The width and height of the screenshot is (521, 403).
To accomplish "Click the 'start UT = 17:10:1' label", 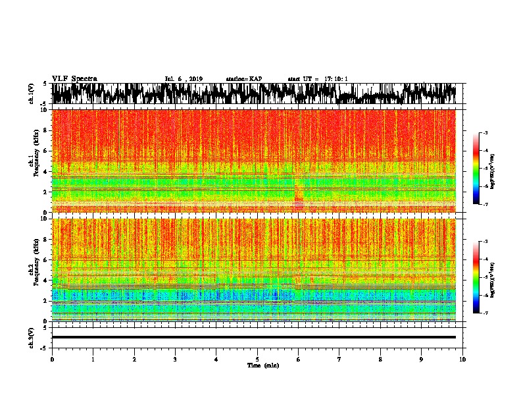I will click(x=318, y=79).
